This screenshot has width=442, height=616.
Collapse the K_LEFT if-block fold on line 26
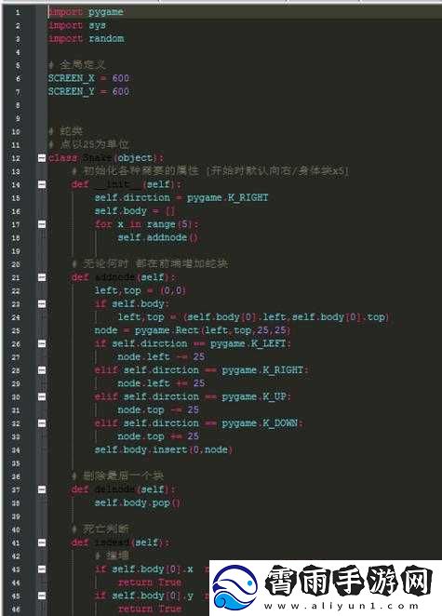click(42, 343)
